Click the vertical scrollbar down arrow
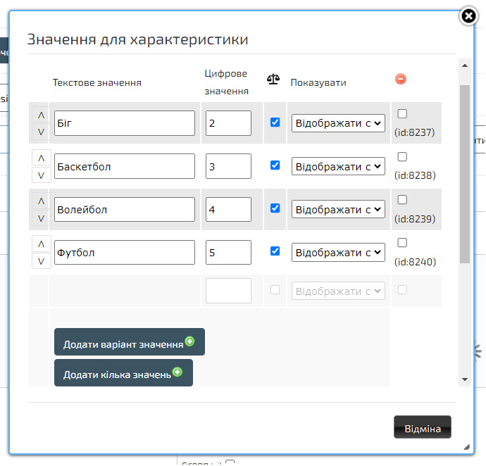This screenshot has width=486, height=466. coord(464,379)
